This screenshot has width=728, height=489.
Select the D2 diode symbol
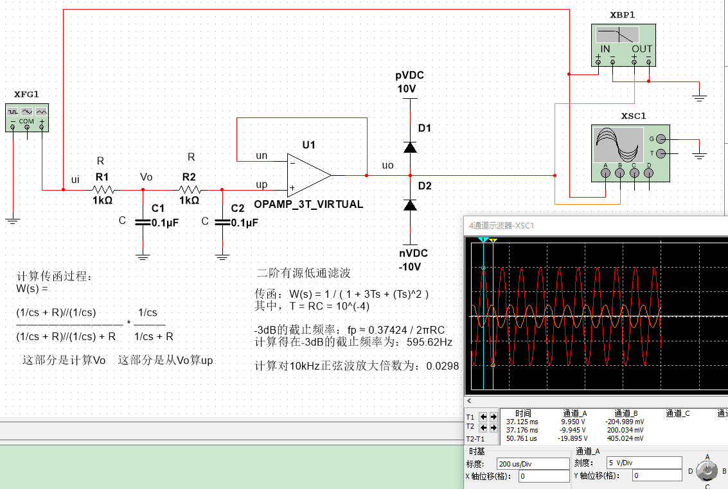pos(409,205)
